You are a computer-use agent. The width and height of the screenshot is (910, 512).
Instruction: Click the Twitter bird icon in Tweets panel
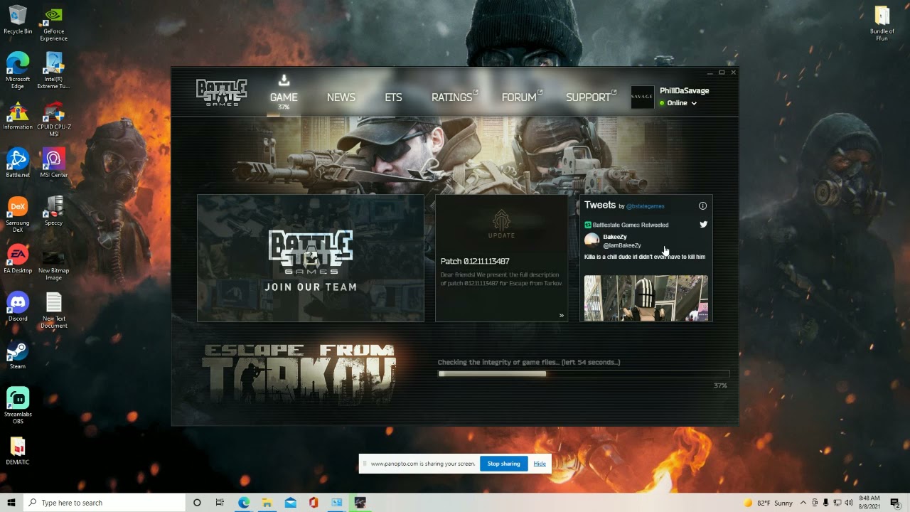(x=703, y=224)
